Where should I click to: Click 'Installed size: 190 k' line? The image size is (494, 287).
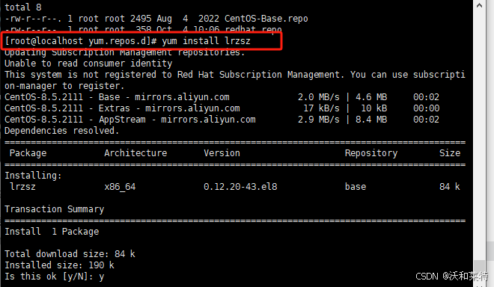pyautogui.click(x=59, y=265)
